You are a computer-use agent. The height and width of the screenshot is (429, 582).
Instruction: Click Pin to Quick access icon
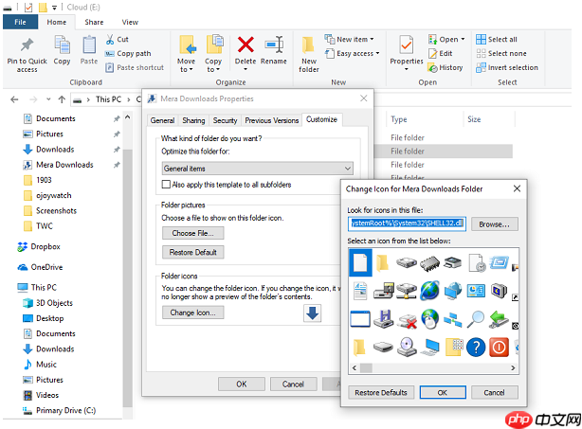tap(27, 45)
